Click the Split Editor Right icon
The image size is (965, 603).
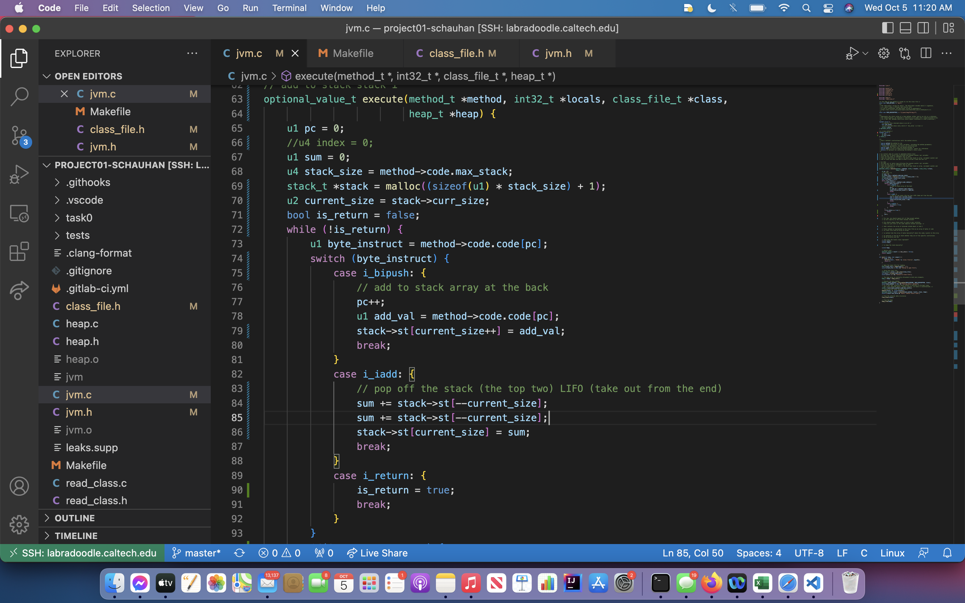925,53
